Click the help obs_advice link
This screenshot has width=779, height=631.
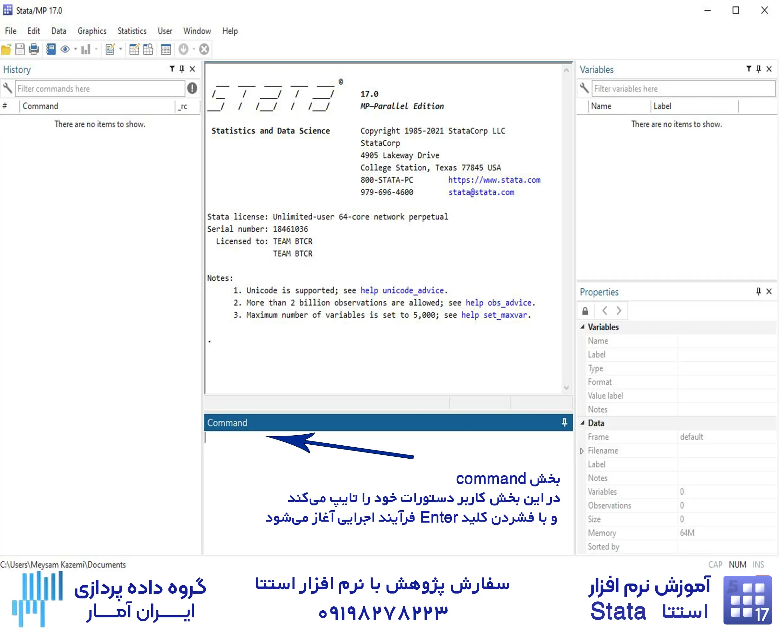(x=500, y=303)
